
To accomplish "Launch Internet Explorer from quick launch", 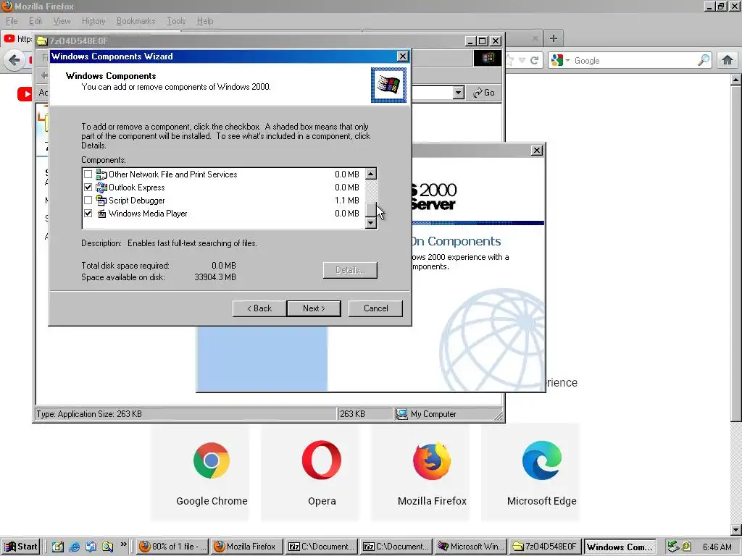I will (75, 547).
